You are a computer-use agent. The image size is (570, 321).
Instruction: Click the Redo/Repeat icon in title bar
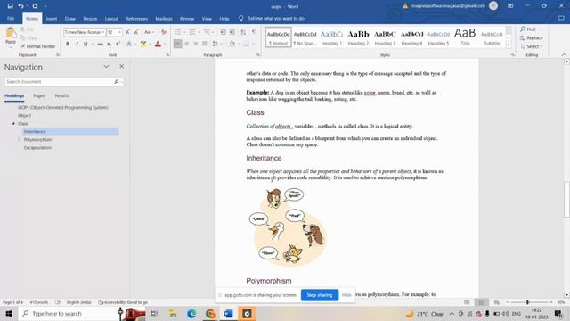[35, 6]
